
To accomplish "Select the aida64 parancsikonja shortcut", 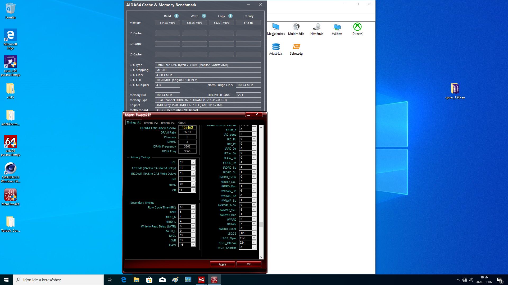I will pyautogui.click(x=10, y=146).
